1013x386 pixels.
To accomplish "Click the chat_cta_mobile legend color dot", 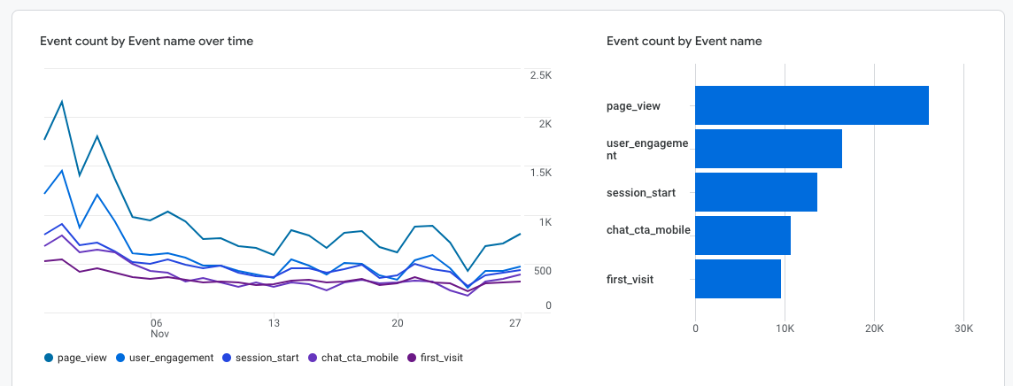I will point(313,358).
